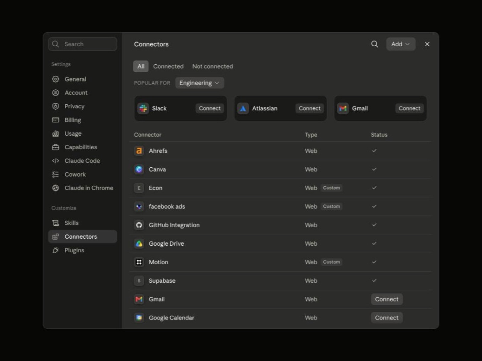The width and height of the screenshot is (482, 361).
Task: Click the "GitHub Integration" row name
Action: tap(174, 225)
